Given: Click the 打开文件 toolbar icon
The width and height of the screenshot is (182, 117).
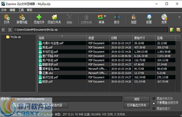Looking at the screenshot, I should (x=86, y=19).
